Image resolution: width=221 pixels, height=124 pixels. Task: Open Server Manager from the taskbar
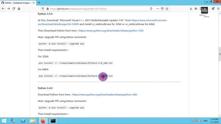click(13, 121)
